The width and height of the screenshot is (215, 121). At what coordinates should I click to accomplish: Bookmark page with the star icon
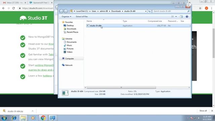coord(200,8)
